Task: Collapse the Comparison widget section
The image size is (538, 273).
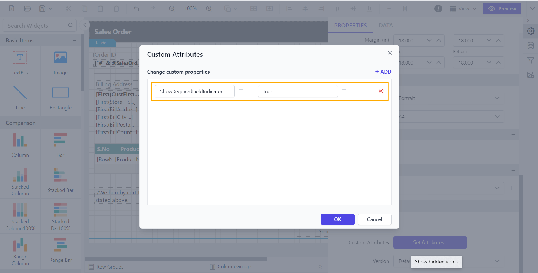Action: [x=74, y=123]
